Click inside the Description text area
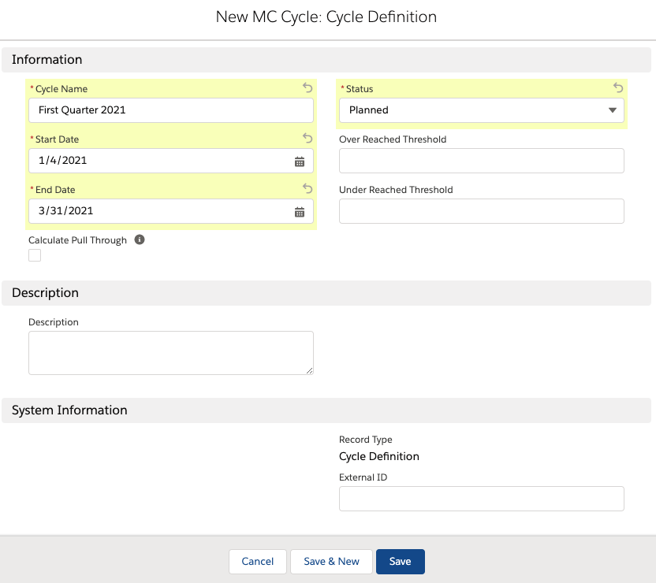 [170, 352]
